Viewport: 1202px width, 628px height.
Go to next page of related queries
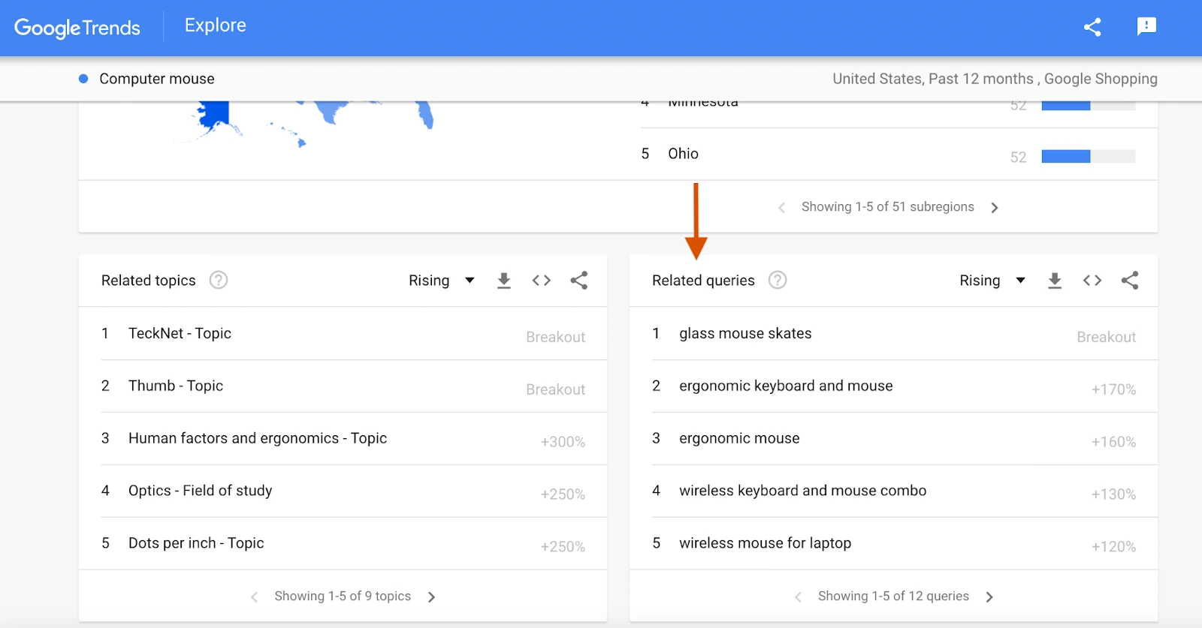[x=989, y=597]
